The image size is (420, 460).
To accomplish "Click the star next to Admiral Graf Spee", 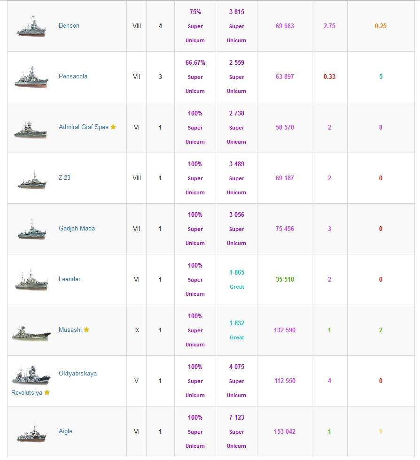I will pyautogui.click(x=113, y=127).
